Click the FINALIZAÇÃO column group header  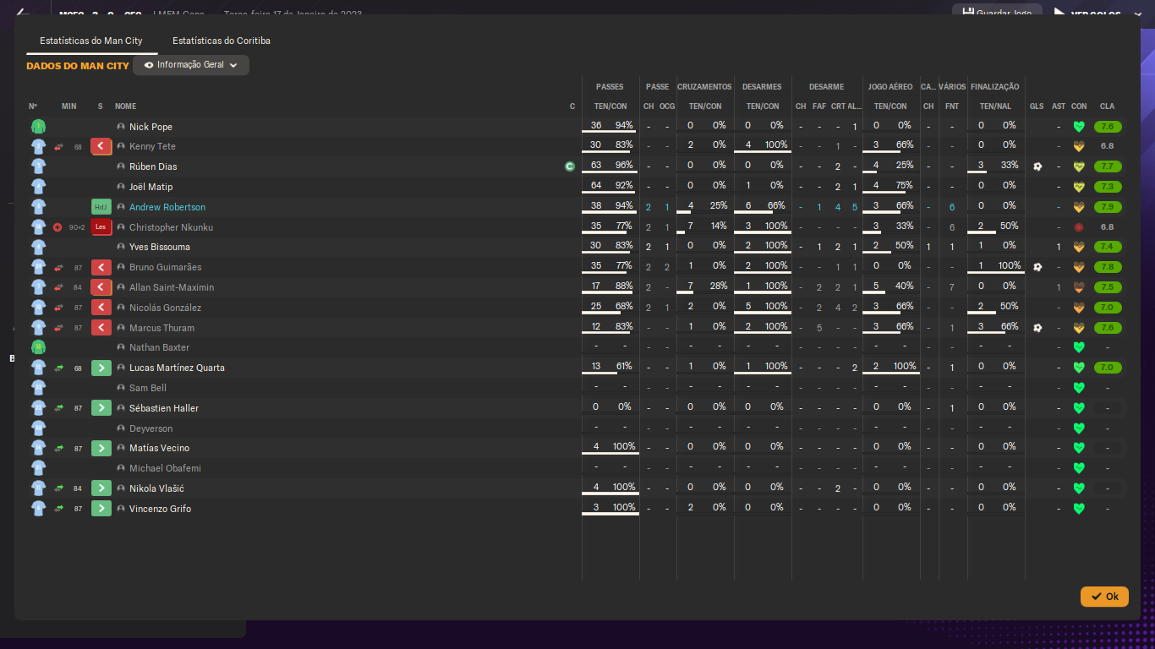click(995, 87)
